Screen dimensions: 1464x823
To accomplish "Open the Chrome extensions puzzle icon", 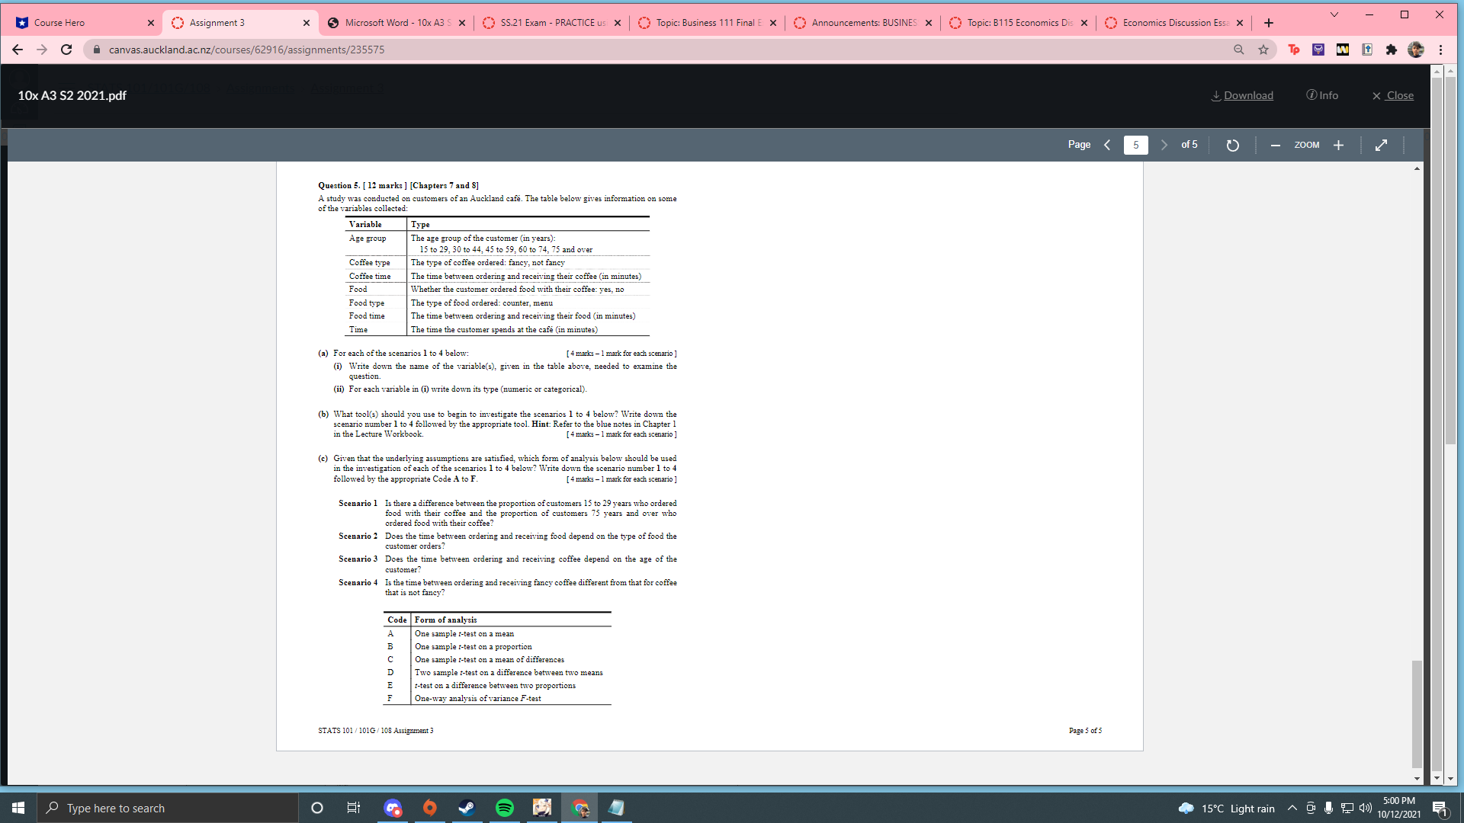I will tap(1392, 50).
